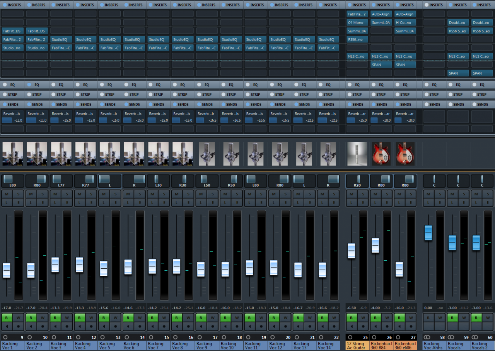Enable Listen (L) on Backing Voc 4

coord(79,202)
